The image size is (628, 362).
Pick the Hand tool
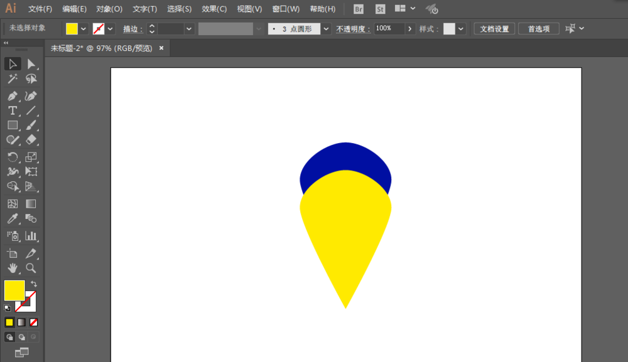pos(12,269)
